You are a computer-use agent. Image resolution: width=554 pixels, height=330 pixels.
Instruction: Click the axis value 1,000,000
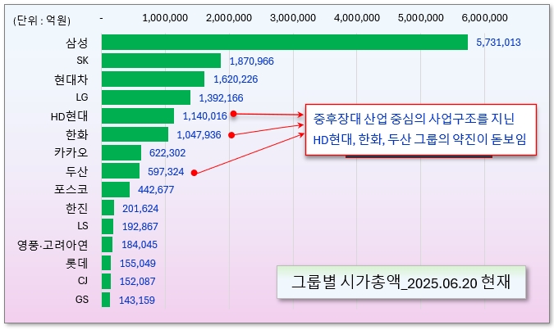pos(165,18)
